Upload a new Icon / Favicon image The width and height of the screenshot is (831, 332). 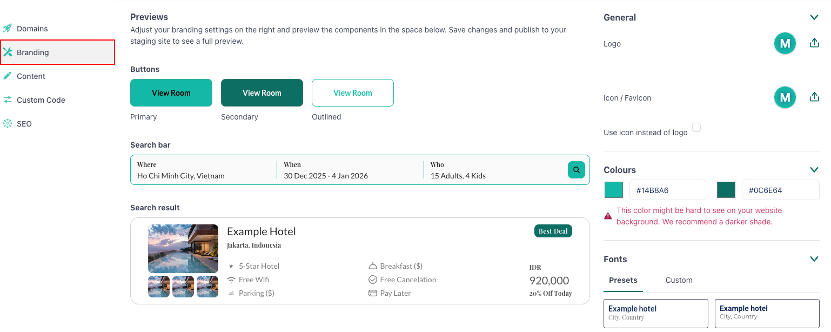pyautogui.click(x=814, y=97)
